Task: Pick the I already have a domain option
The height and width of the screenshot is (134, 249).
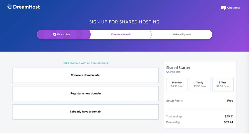Action: [85, 112]
